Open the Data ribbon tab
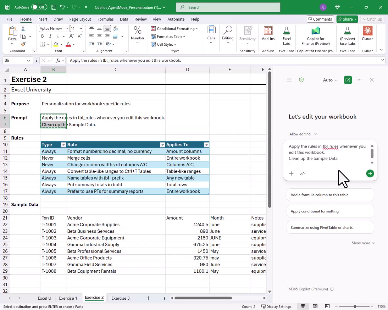The image size is (388, 310). pyautogui.click(x=124, y=19)
